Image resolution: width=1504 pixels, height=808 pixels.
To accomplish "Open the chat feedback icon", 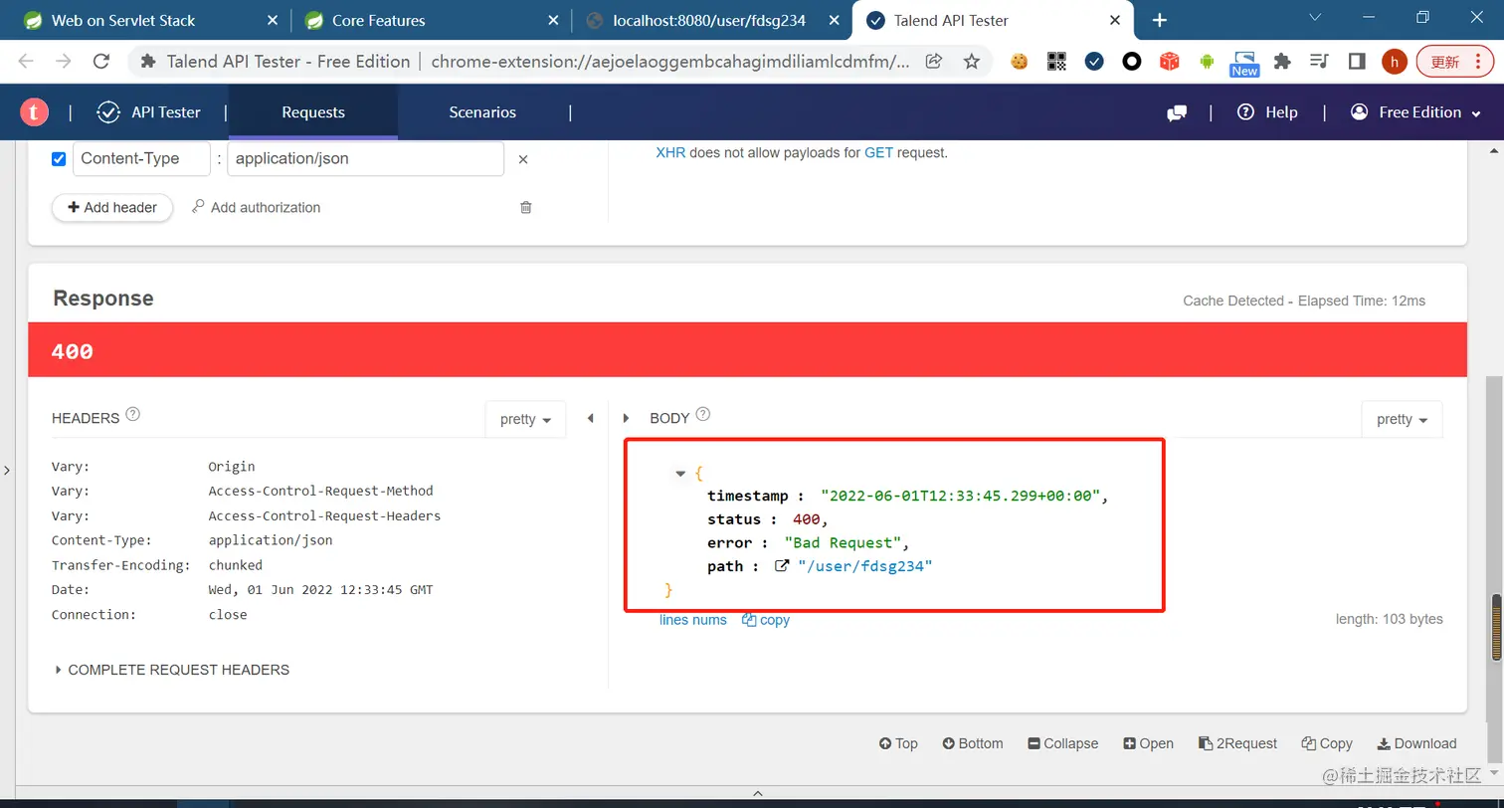I will tap(1177, 113).
